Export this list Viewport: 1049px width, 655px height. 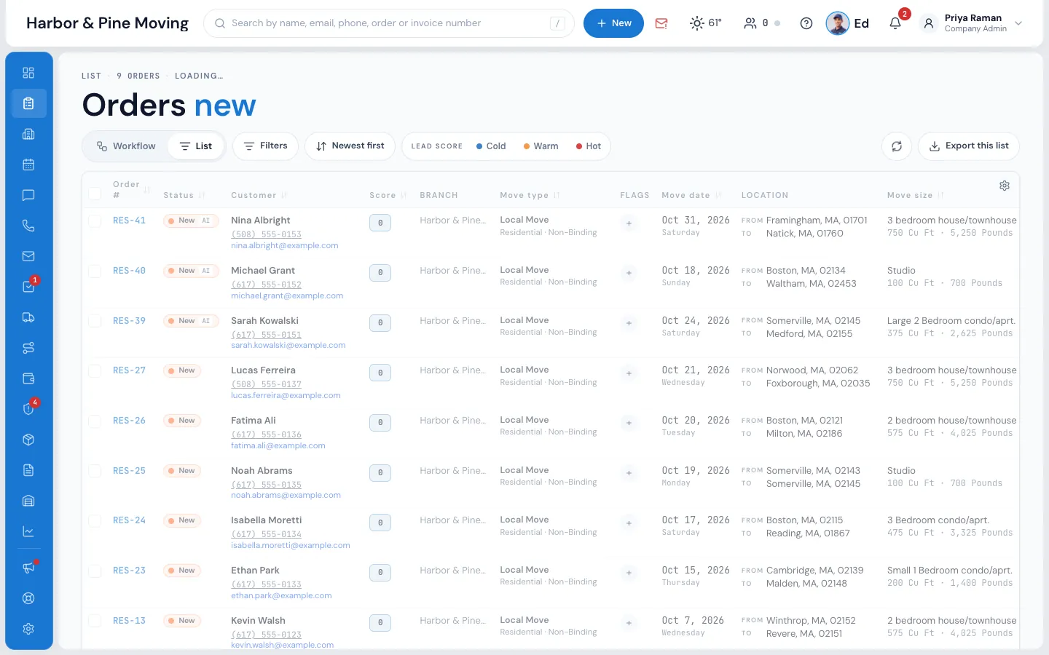click(x=969, y=146)
